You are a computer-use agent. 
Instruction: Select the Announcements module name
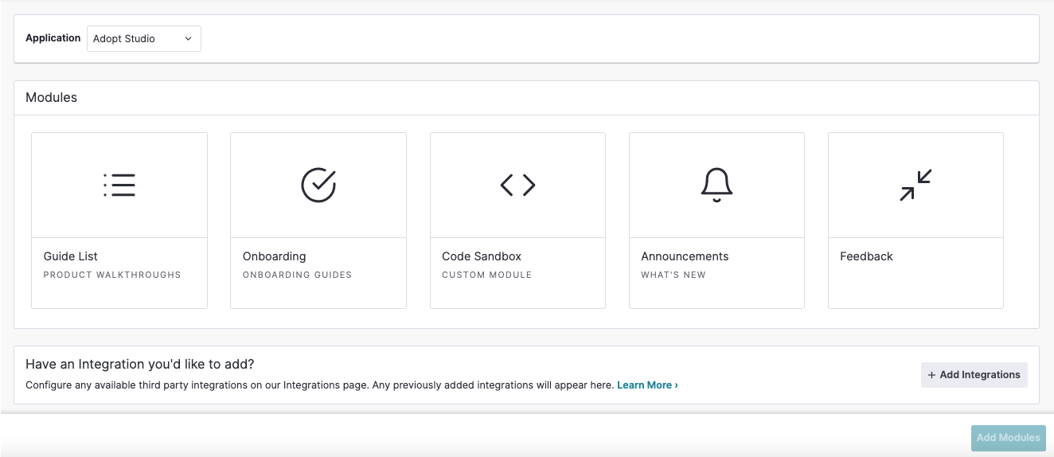click(x=685, y=256)
